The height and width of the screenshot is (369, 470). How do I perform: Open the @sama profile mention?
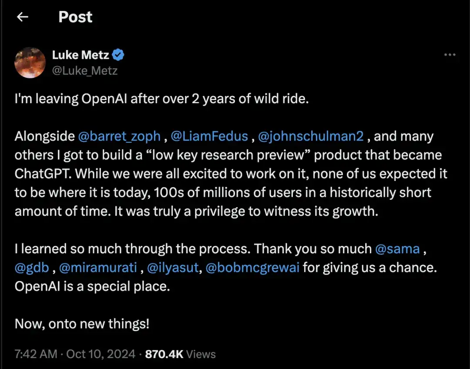coord(397,248)
